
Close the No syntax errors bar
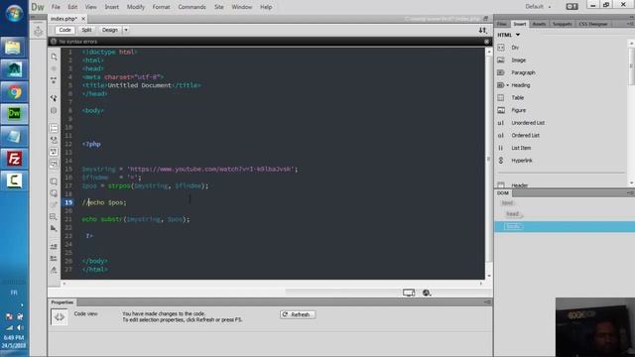tap(486, 42)
